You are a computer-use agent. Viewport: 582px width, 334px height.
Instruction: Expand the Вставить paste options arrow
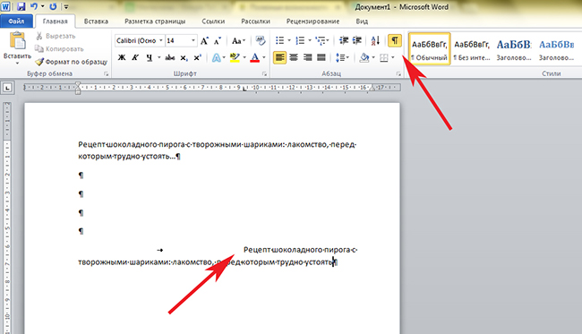click(17, 63)
